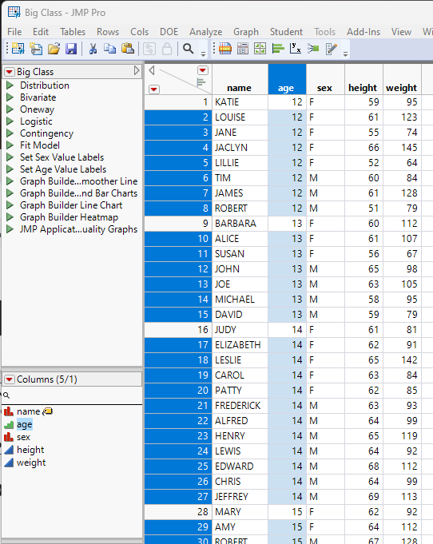Click the magnifying glass search icon
This screenshot has height=544, width=433.
click(x=189, y=49)
